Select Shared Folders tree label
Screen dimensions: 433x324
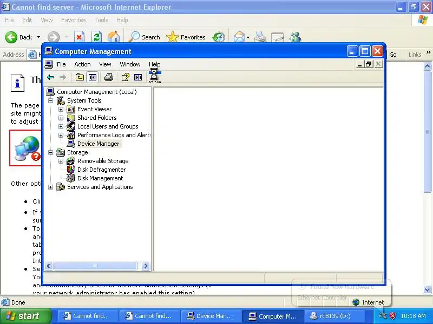tap(97, 118)
